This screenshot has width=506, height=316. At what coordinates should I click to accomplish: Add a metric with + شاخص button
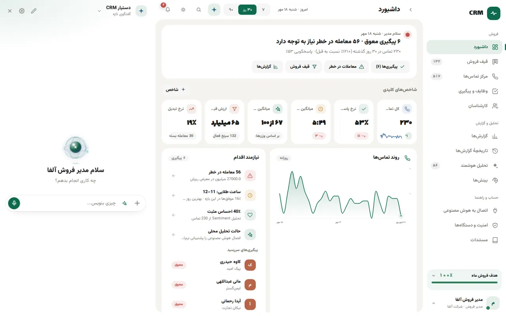(175, 90)
